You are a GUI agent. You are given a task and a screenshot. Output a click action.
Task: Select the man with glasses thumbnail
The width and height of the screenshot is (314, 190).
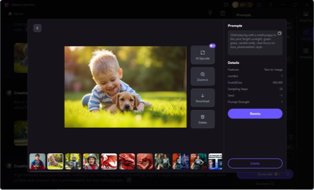click(215, 162)
